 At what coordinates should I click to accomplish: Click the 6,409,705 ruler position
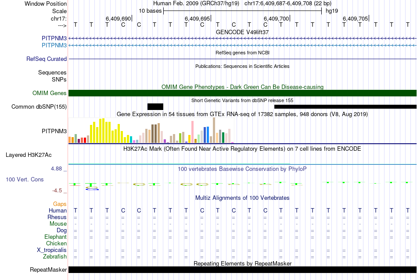355,18
